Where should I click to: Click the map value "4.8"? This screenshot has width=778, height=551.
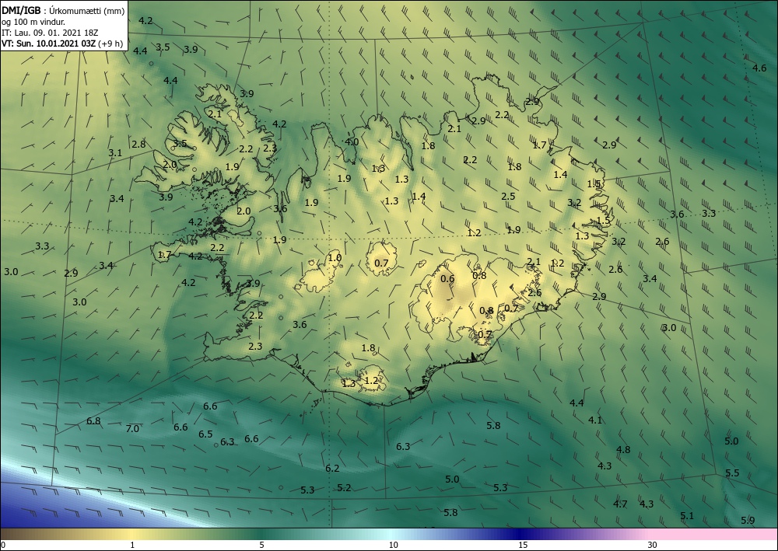point(623,449)
